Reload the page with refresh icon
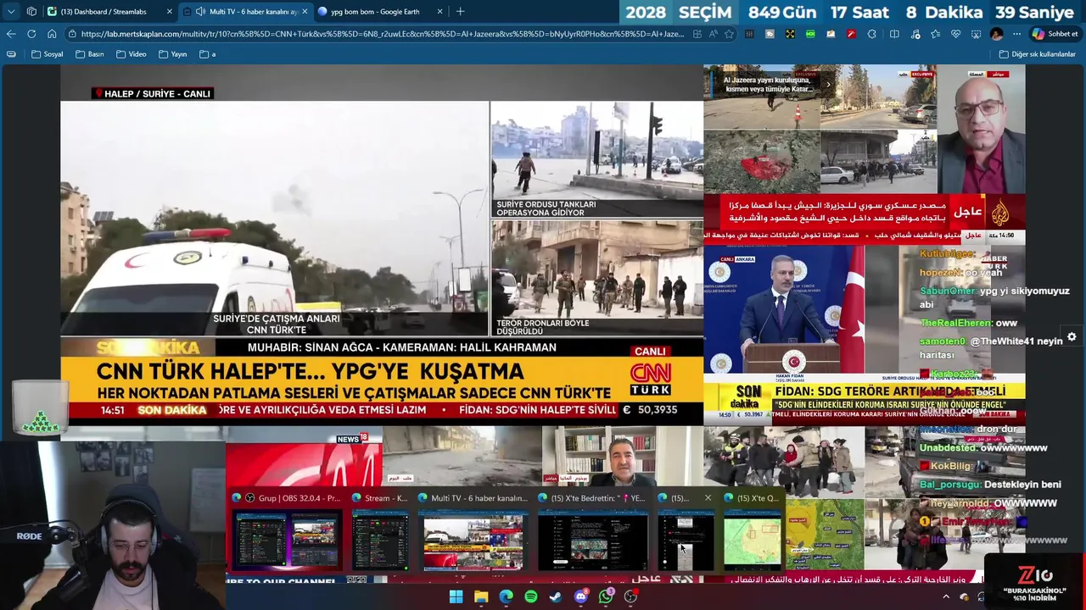Viewport: 1086px width, 610px height. pos(31,34)
